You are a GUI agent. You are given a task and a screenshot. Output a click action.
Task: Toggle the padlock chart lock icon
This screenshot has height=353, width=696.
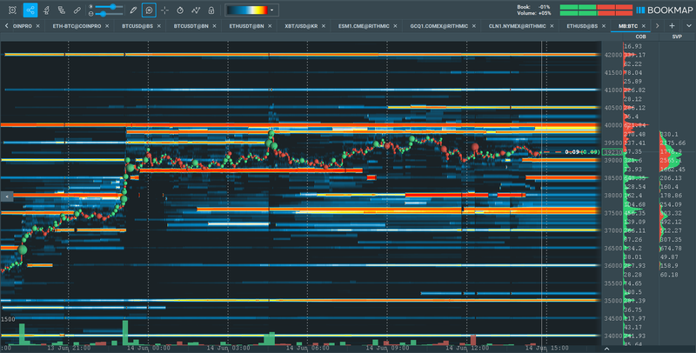pyautogui.click(x=211, y=10)
